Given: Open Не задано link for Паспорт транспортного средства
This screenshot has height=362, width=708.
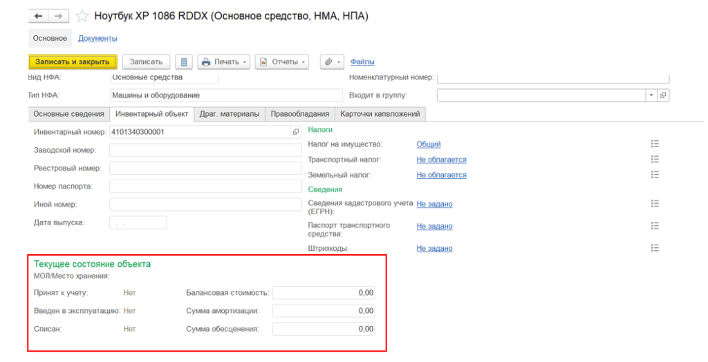Looking at the screenshot, I should click(434, 226).
